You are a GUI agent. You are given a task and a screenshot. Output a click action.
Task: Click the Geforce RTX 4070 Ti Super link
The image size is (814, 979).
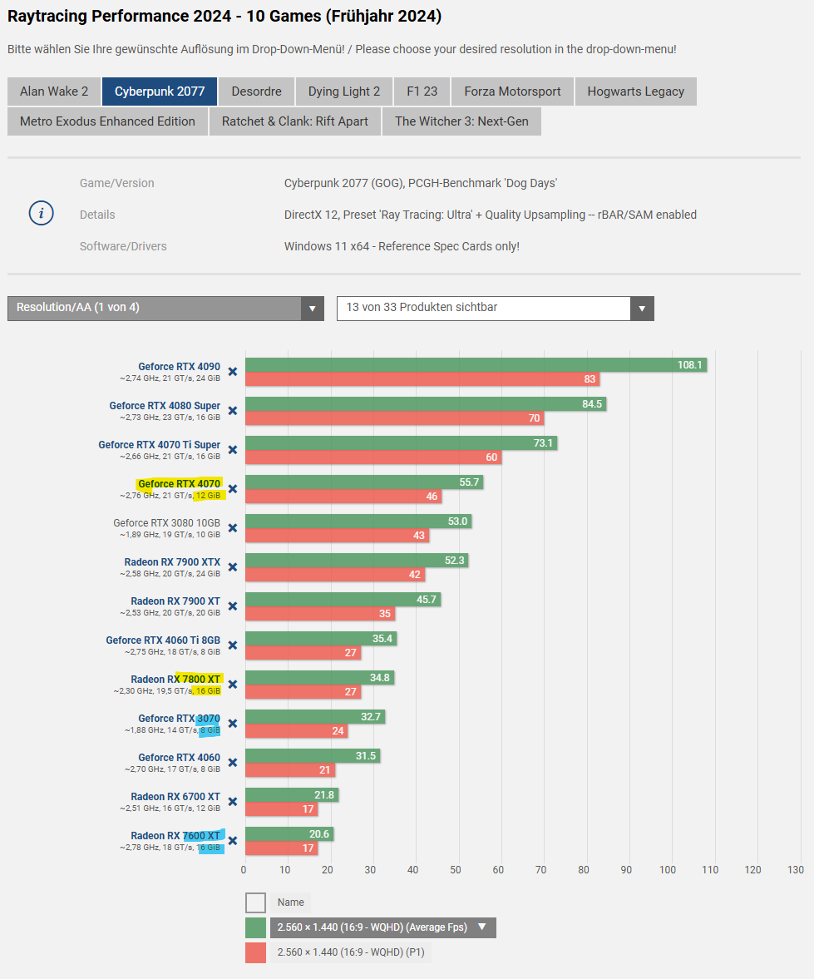[x=159, y=444]
